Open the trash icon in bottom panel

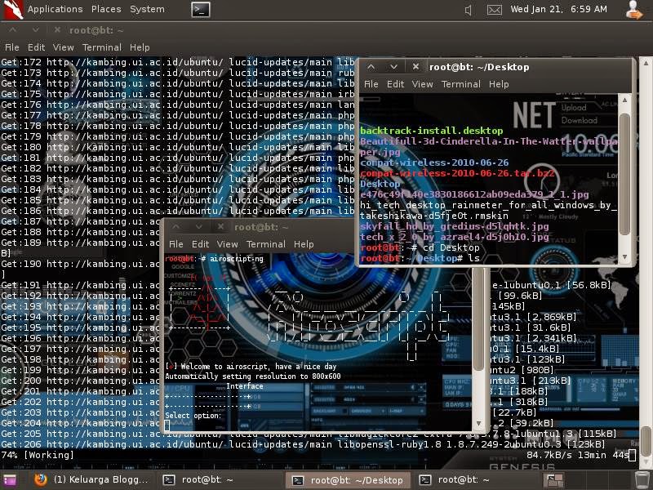point(642,480)
